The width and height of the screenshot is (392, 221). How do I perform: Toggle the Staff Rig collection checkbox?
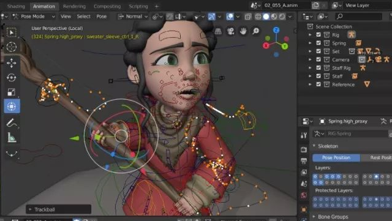pos(318,68)
